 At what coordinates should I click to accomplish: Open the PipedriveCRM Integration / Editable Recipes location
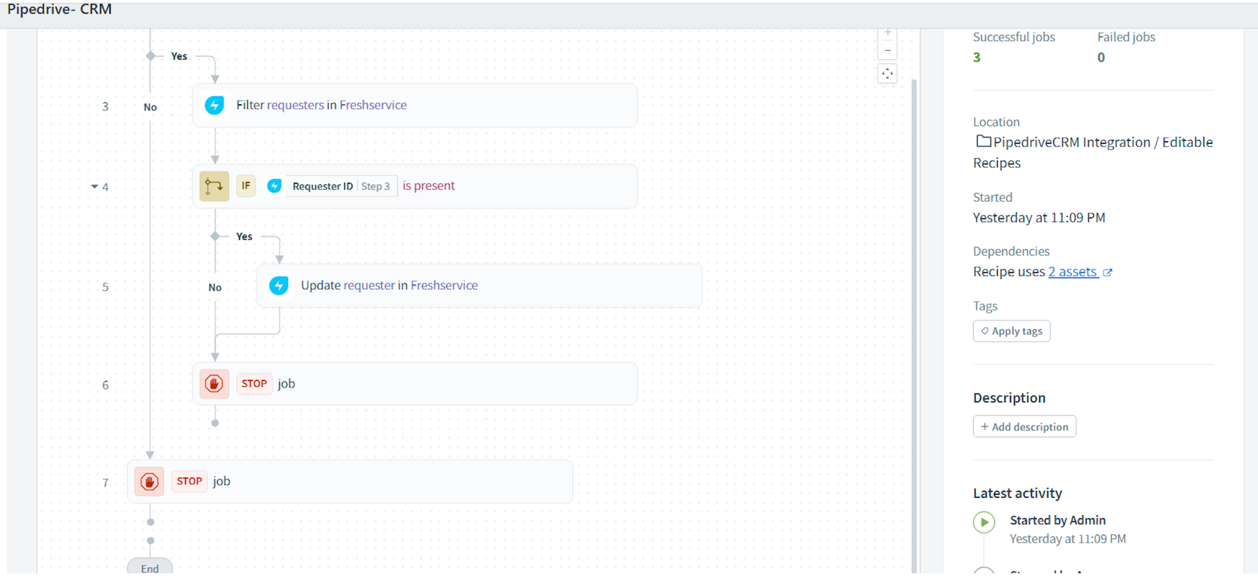point(1093,153)
